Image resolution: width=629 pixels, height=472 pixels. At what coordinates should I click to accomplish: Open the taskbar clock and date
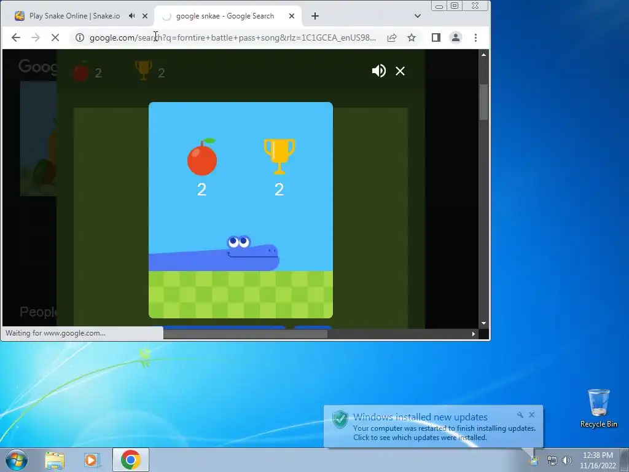point(598,460)
